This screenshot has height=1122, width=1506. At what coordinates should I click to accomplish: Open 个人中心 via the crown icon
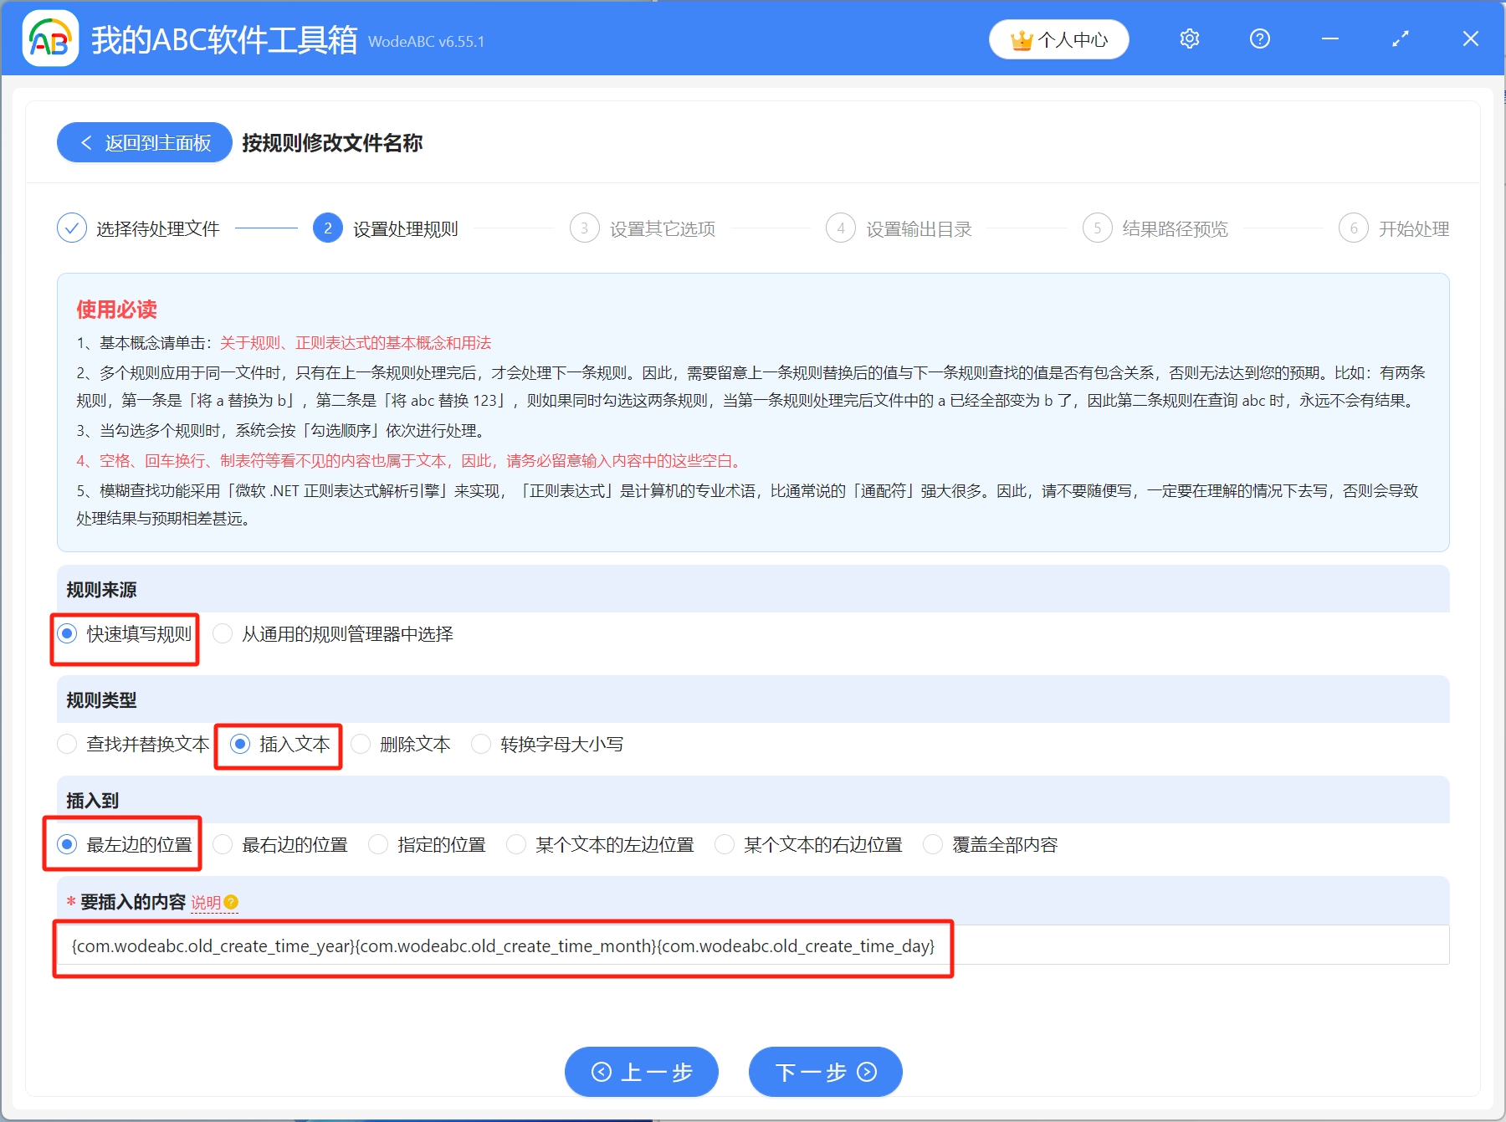pyautogui.click(x=1058, y=38)
